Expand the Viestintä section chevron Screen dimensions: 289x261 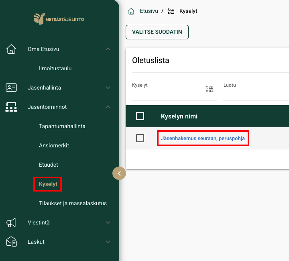point(108,222)
